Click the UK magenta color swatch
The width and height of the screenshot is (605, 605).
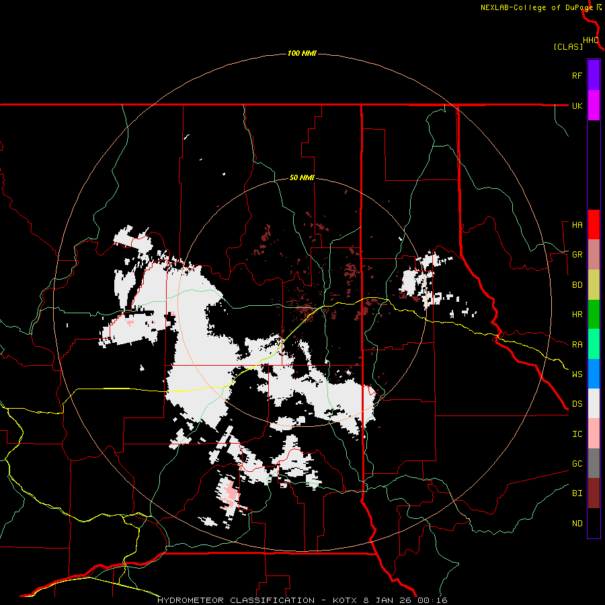tap(594, 106)
